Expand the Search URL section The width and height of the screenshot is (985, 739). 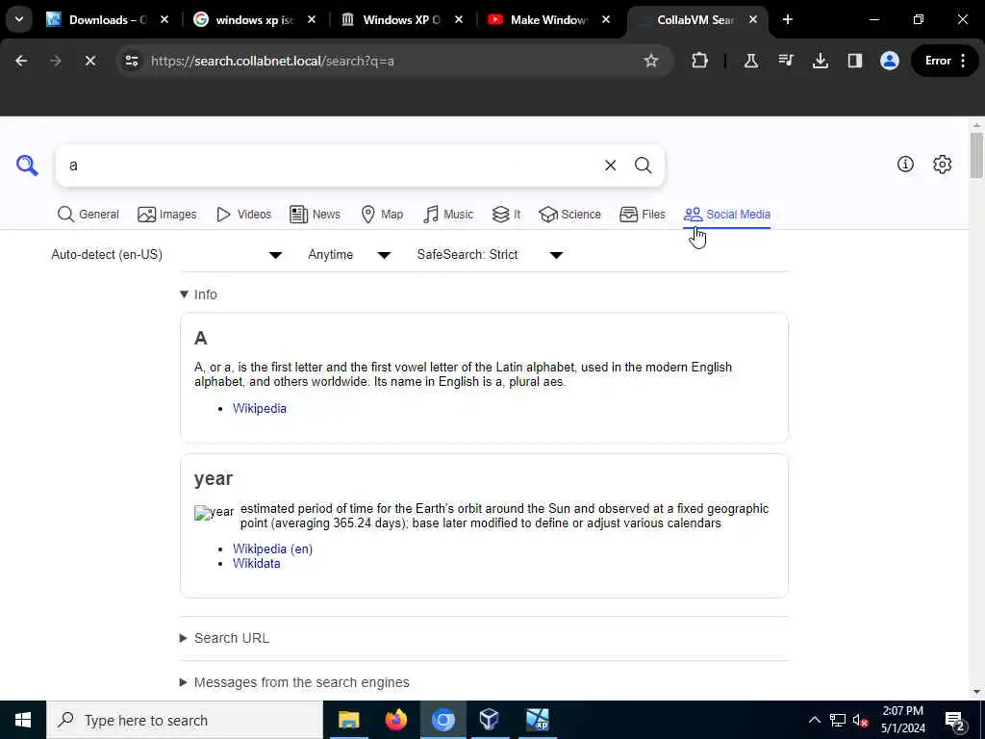pos(225,638)
